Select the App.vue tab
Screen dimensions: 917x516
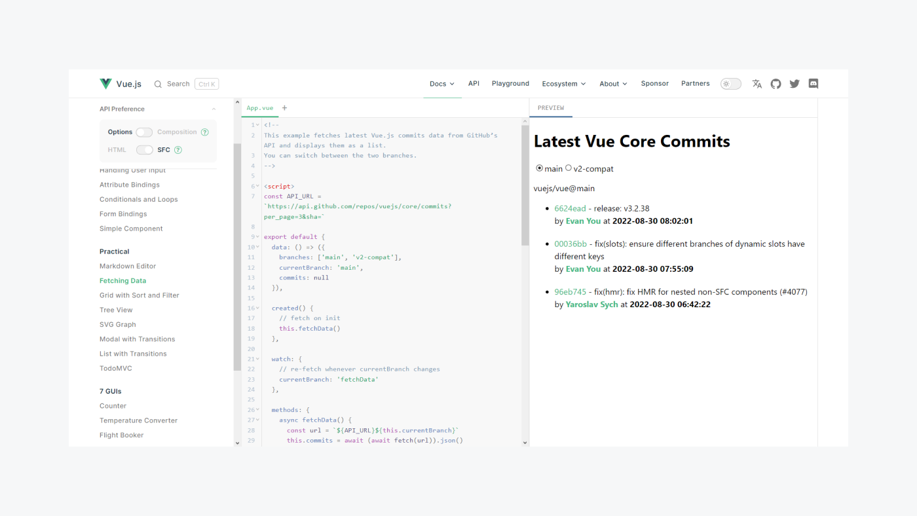click(259, 107)
